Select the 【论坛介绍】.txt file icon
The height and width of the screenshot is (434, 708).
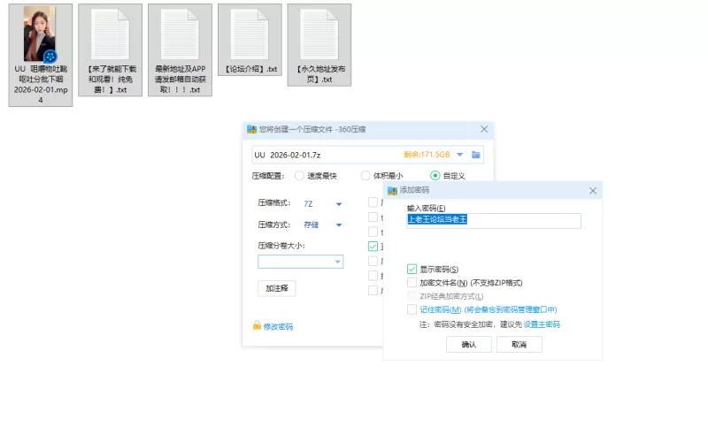[x=250, y=34]
